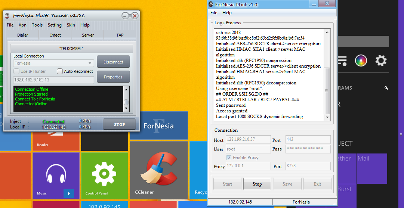Click the Host field showing 128.199.210.37

(x=249, y=139)
